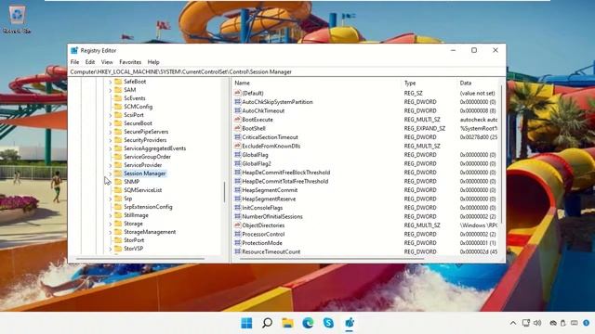This screenshot has height=334, width=595.
Task: Open Skype from the taskbar
Action: (328, 323)
